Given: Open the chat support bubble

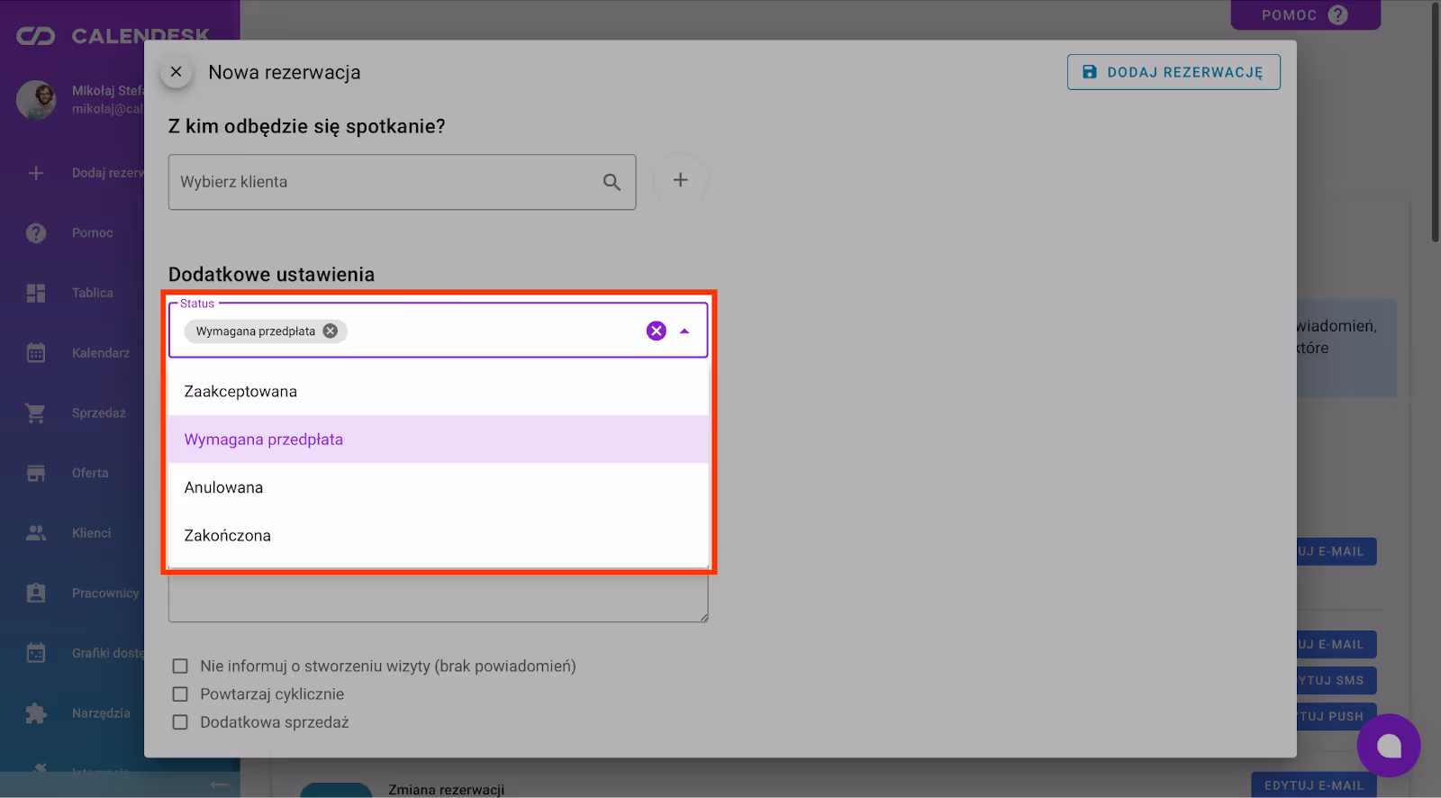Looking at the screenshot, I should [x=1388, y=745].
